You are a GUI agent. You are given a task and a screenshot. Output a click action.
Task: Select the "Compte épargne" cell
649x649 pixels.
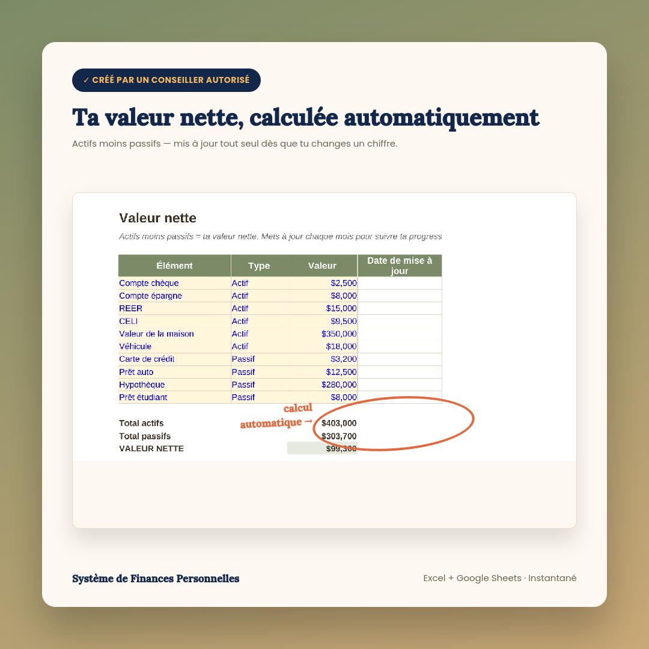point(175,296)
